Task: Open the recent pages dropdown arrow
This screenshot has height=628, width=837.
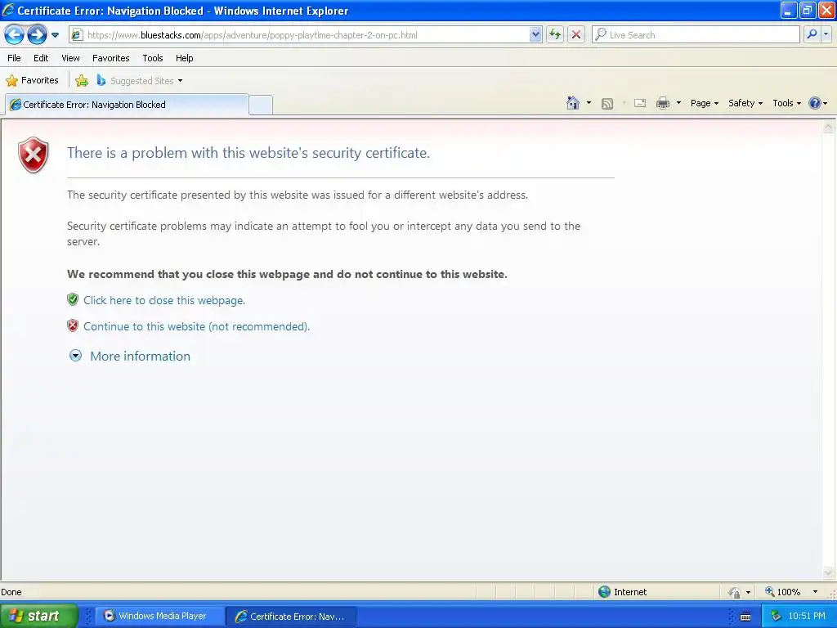Action: pos(55,35)
